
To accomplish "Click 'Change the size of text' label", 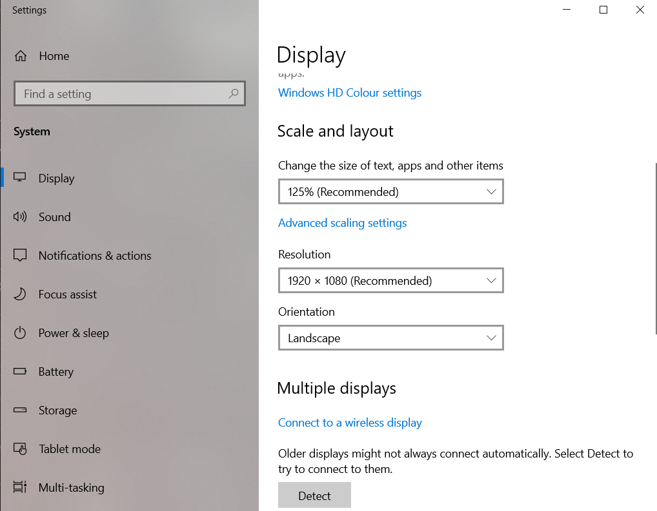I will [390, 166].
